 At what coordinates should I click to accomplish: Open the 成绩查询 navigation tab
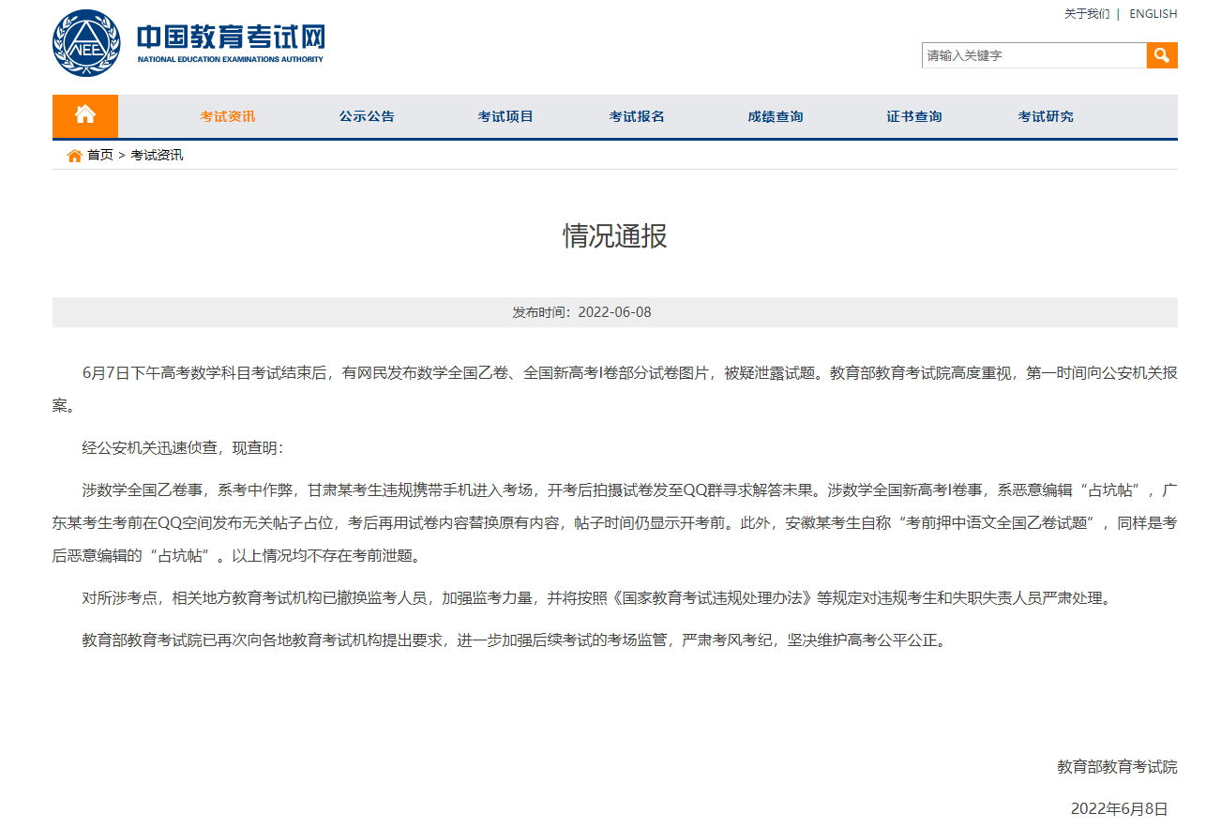coord(776,116)
